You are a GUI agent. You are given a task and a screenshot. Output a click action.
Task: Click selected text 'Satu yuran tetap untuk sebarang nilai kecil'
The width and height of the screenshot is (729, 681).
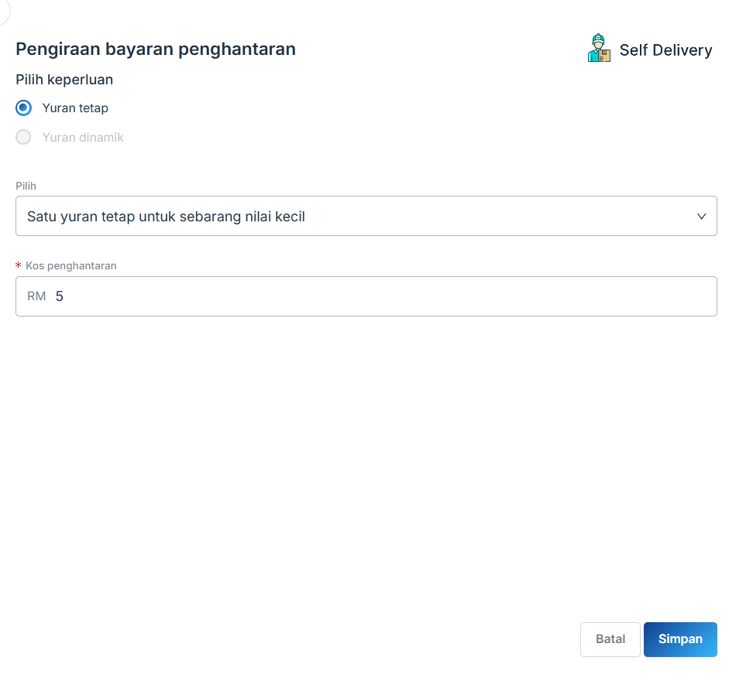pos(166,217)
